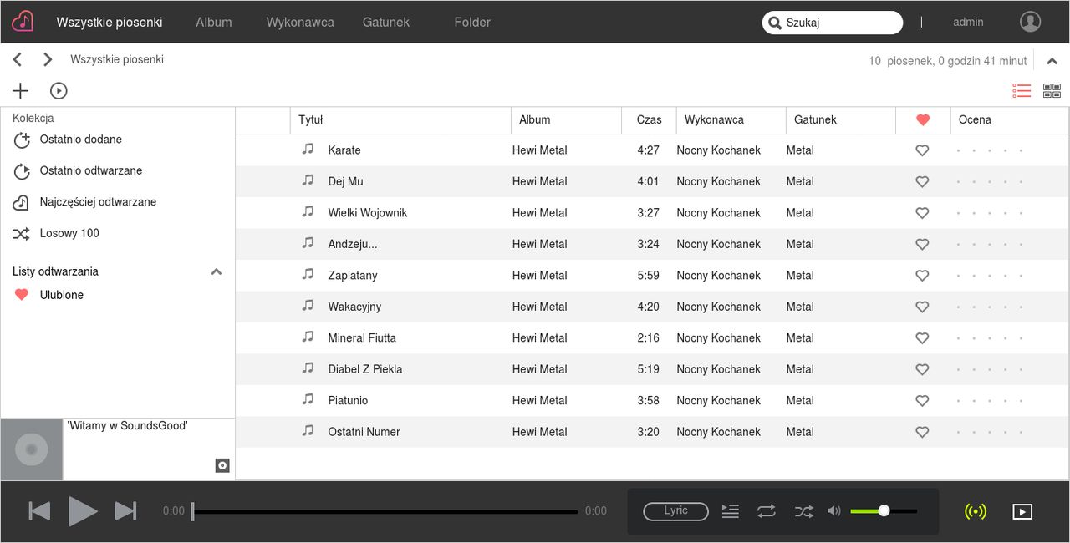Click the SoundsGood heart-note logo
Viewport: 1070px width, 543px height.
point(23,21)
